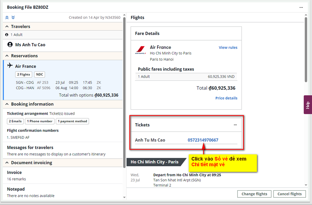Click the Flights panel scroll down arrow

pyautogui.click(x=306, y=185)
